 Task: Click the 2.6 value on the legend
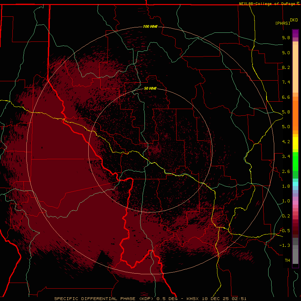(286, 172)
